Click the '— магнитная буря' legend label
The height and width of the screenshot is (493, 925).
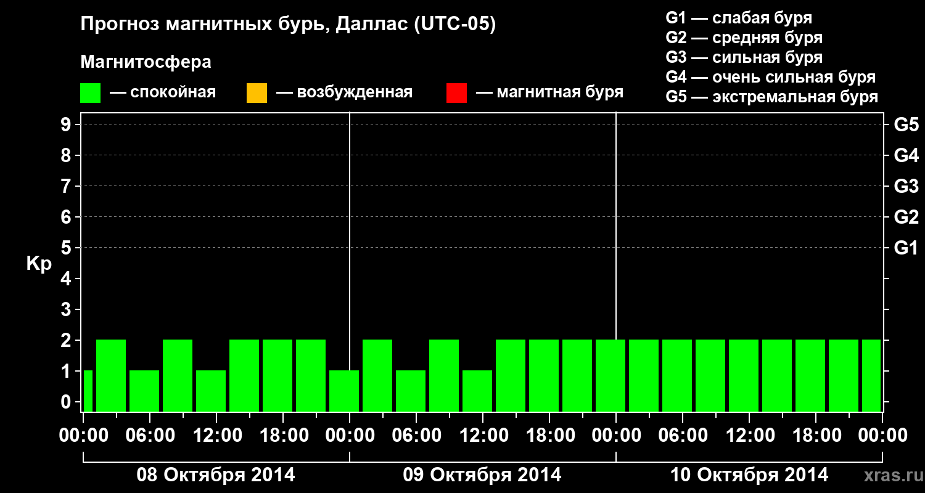point(549,92)
